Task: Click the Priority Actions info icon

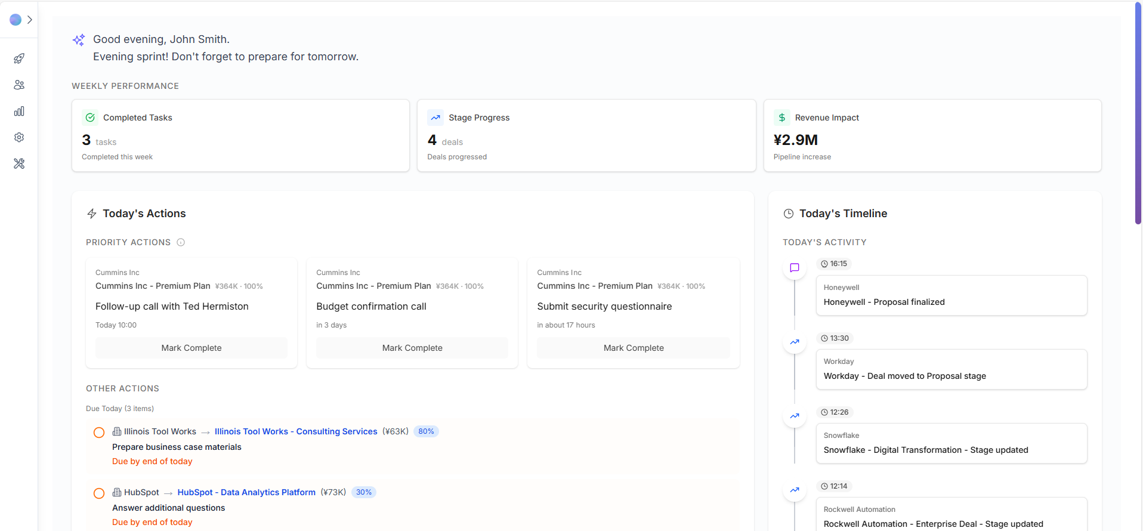Action: click(x=181, y=242)
